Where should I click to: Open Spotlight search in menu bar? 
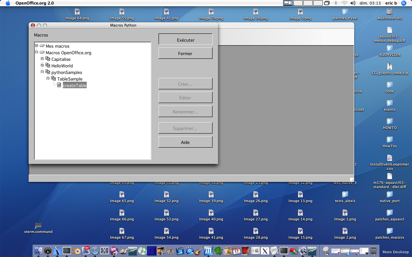[x=404, y=3]
